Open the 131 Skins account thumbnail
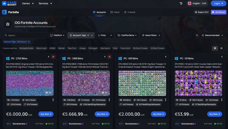The image size is (228, 129). tap(198, 83)
